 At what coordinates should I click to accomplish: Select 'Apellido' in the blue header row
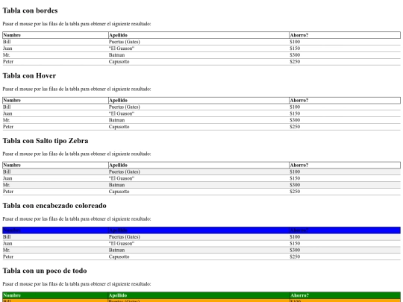(x=118, y=230)
